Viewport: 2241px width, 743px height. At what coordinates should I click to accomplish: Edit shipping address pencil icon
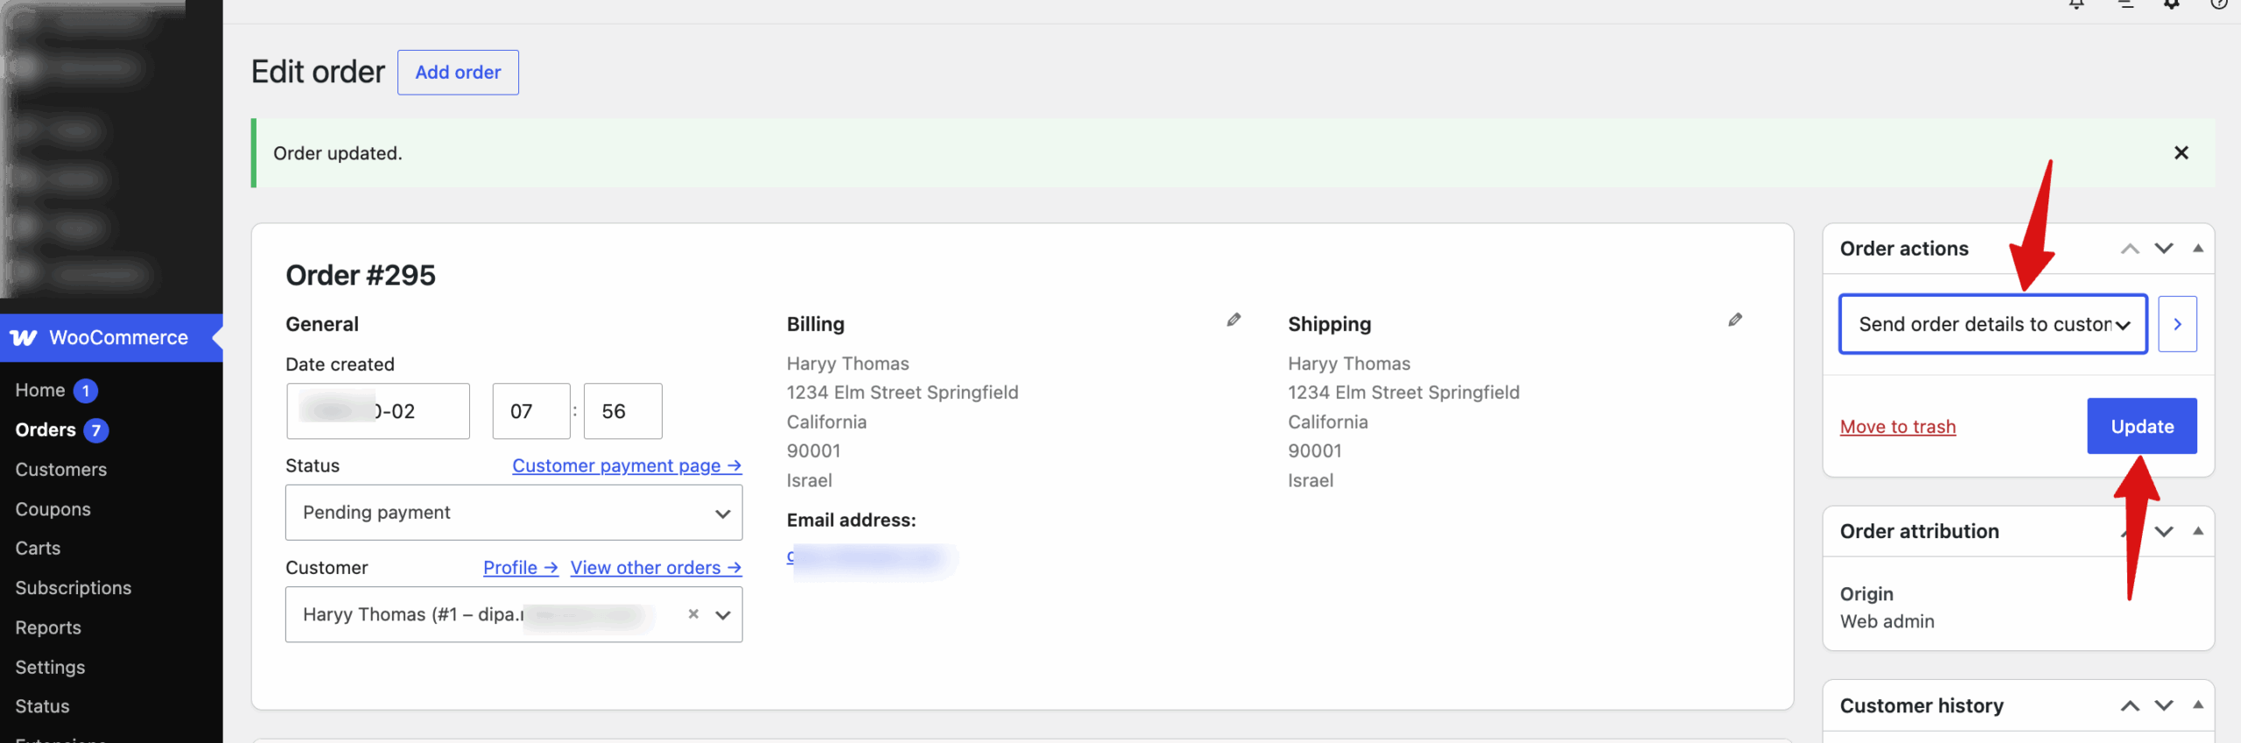1735,320
